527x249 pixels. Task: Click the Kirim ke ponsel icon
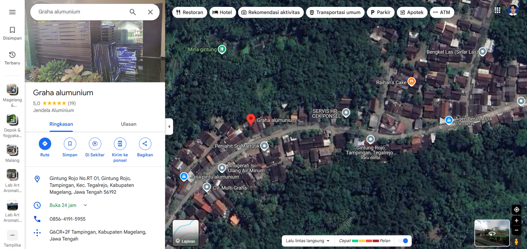click(x=120, y=144)
